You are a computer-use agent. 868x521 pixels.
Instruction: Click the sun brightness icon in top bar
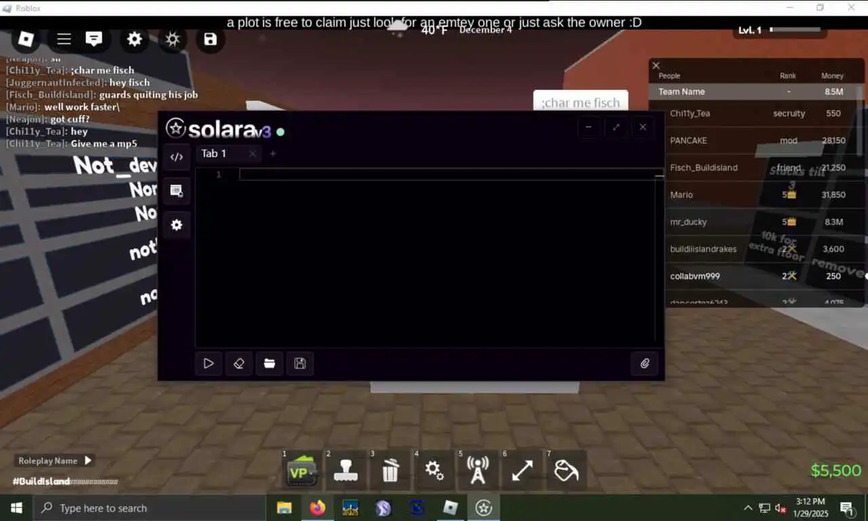pos(173,39)
